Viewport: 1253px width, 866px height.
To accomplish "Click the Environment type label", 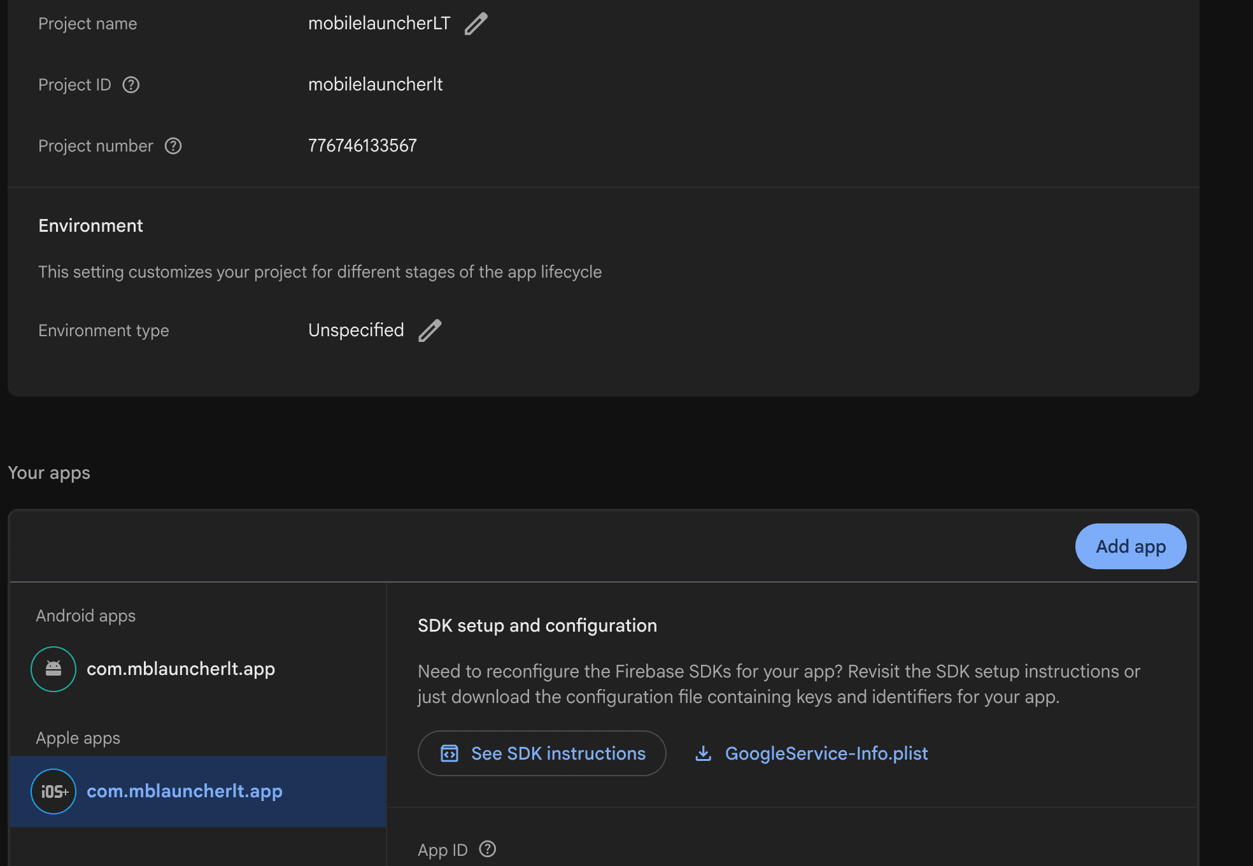I will tap(104, 330).
